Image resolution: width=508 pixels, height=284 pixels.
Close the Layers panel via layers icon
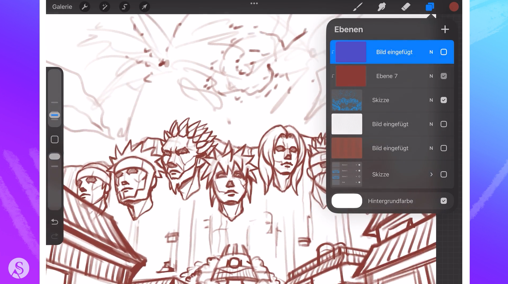tap(430, 7)
